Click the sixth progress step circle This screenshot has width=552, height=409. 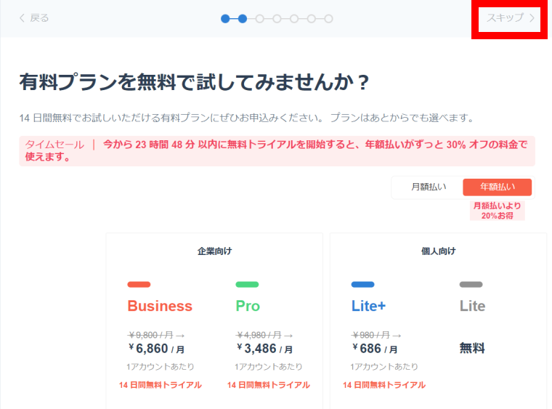(x=312, y=18)
